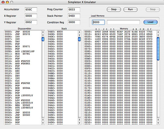Click Stack scrollbar bottom up arrow
The width and height of the screenshot is (164, 129).
point(79,120)
